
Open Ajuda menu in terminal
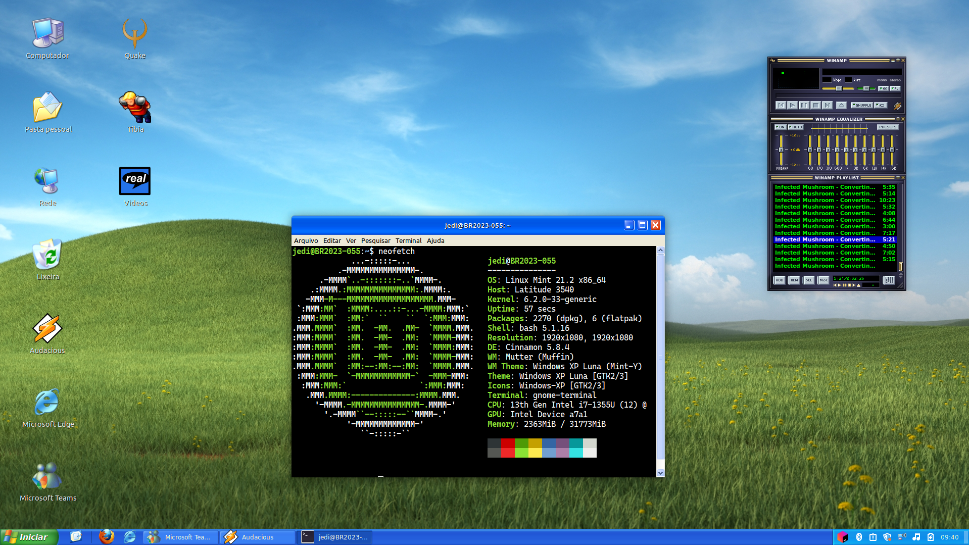tap(435, 241)
